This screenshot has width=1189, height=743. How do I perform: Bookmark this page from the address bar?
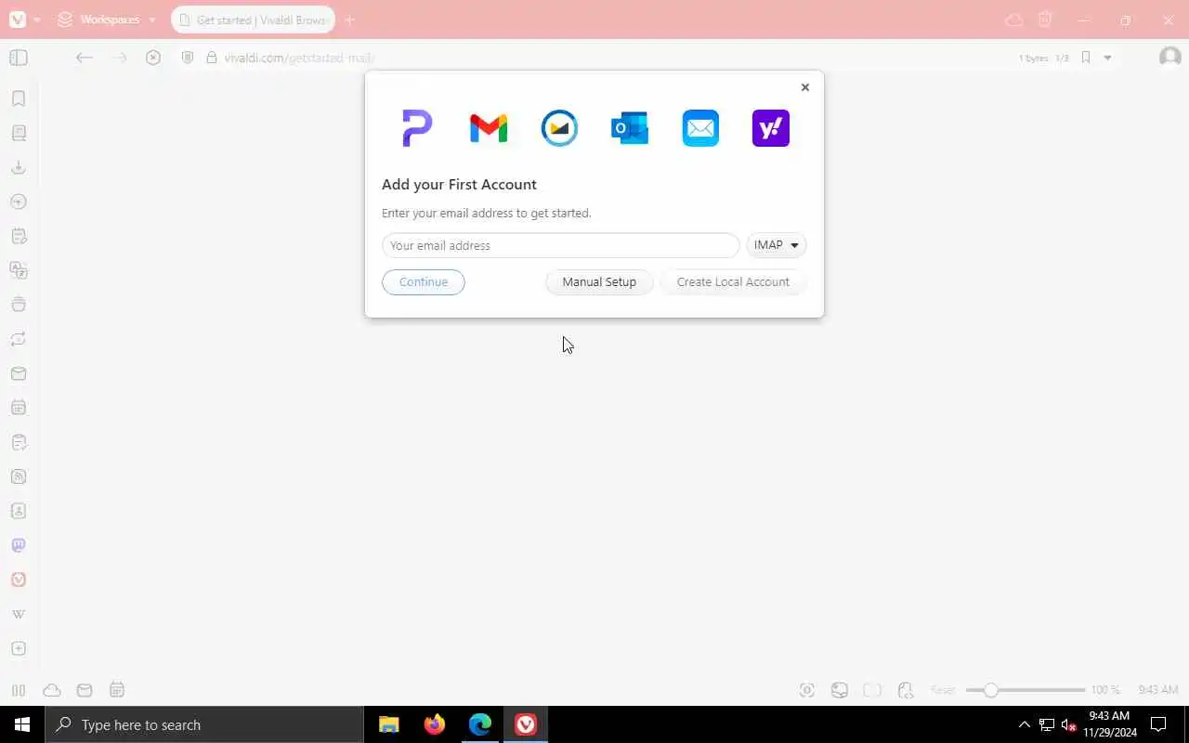1085,58
